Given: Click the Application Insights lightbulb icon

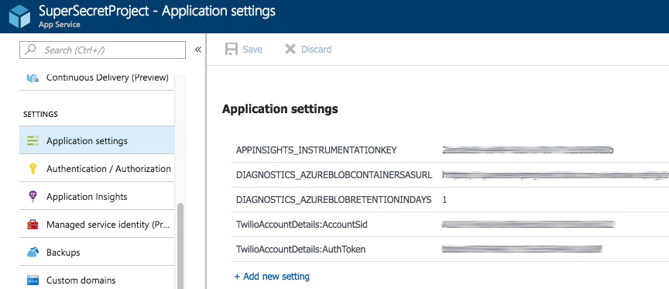Looking at the screenshot, I should (x=33, y=196).
